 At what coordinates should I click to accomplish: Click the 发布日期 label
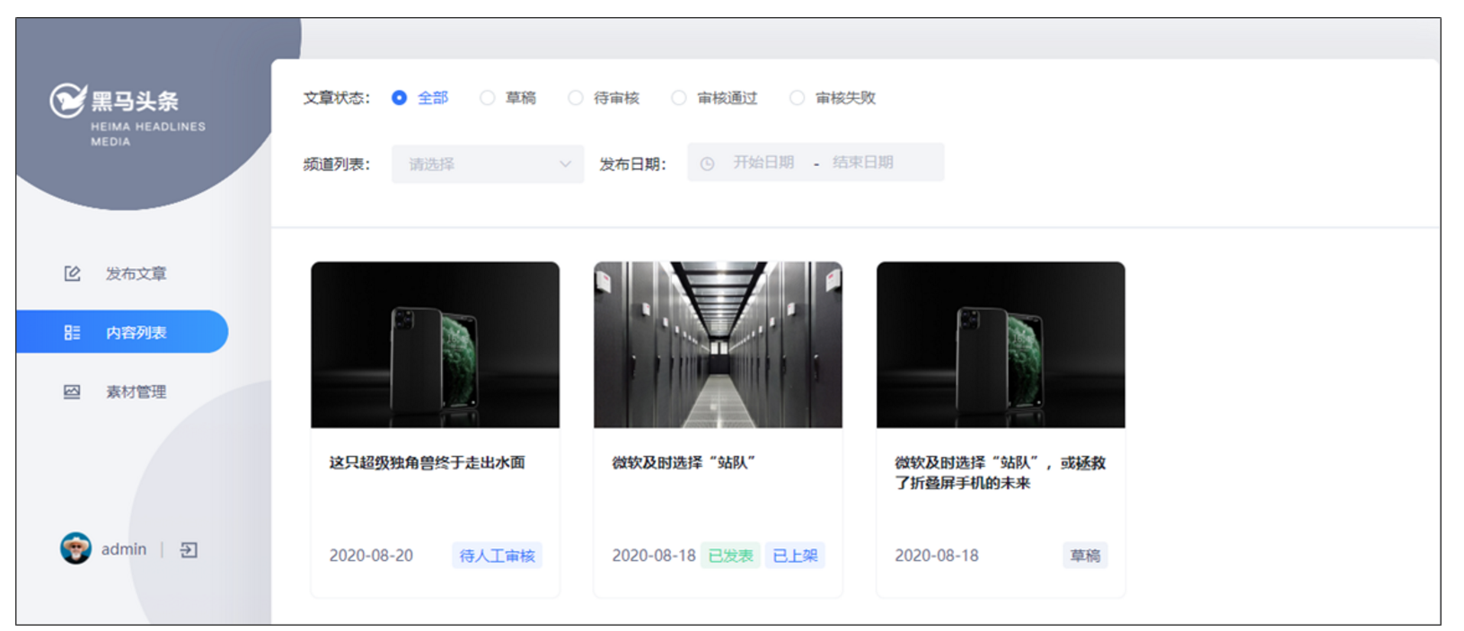(x=633, y=164)
